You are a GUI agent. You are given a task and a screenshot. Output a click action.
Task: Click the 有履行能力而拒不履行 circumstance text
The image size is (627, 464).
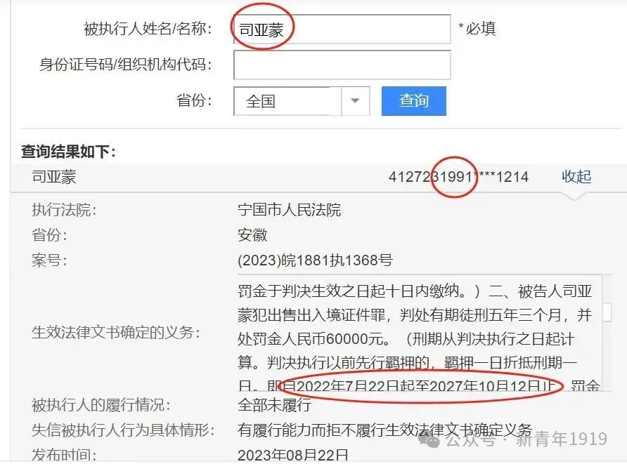click(384, 430)
